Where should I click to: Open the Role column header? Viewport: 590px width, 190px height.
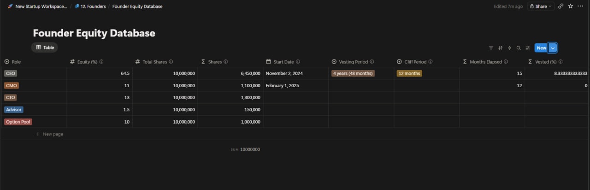[34, 62]
